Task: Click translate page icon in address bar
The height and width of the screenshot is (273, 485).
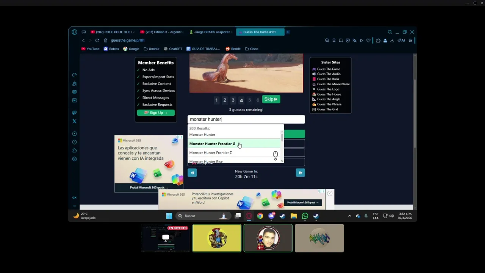Action: click(x=355, y=41)
